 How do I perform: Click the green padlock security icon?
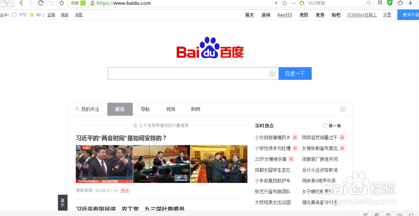[x=93, y=3]
